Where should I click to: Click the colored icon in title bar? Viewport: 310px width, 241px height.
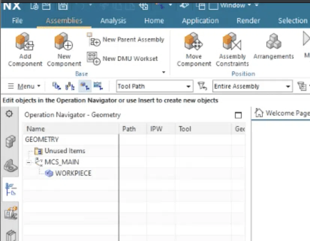[160, 6]
